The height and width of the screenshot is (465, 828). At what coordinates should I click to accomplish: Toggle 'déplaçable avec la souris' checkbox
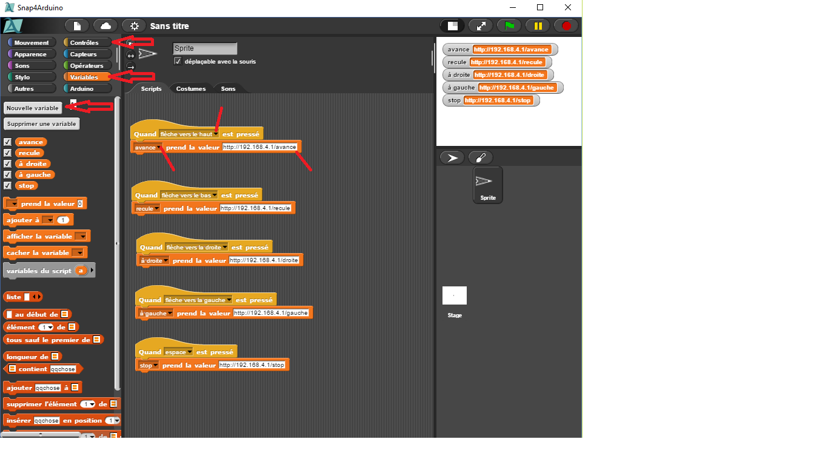point(178,61)
